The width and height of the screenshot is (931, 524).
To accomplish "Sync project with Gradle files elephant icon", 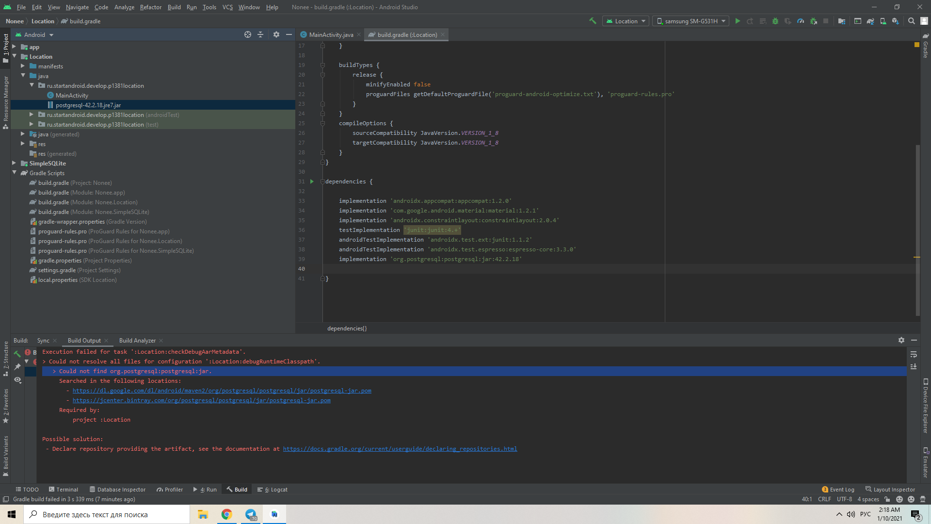I will [x=870, y=21].
